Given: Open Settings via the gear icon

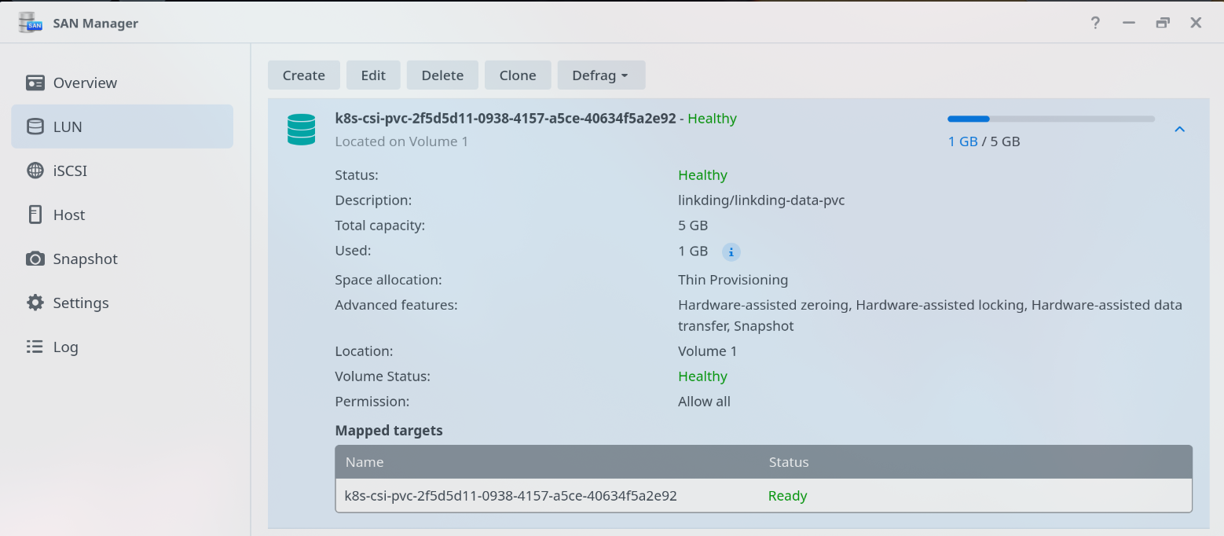Looking at the screenshot, I should 35,303.
